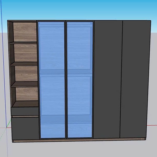Select the left blue glass door
This screenshot has height=157, width=157.
52,52
